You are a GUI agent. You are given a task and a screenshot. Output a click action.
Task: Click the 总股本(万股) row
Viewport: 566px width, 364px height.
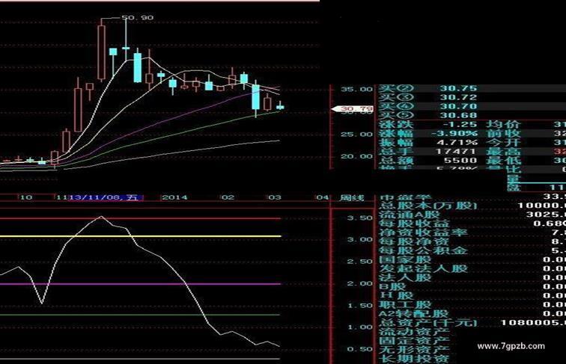pyautogui.click(x=472, y=206)
